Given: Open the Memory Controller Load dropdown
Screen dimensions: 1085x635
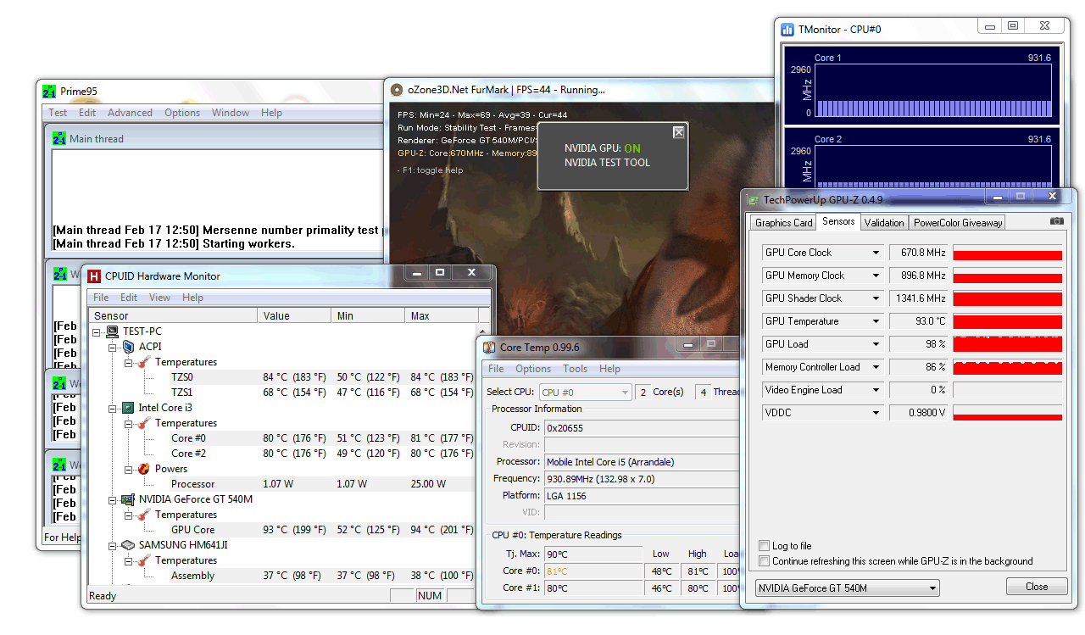Looking at the screenshot, I should coord(876,367).
